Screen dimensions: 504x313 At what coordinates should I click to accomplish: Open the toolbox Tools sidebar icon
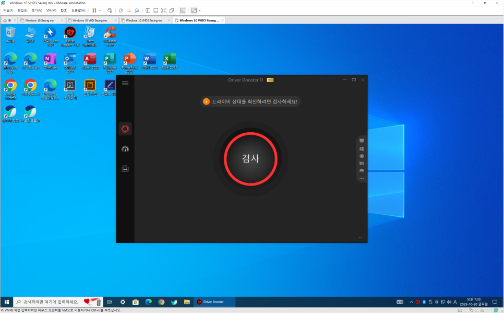pyautogui.click(x=125, y=169)
